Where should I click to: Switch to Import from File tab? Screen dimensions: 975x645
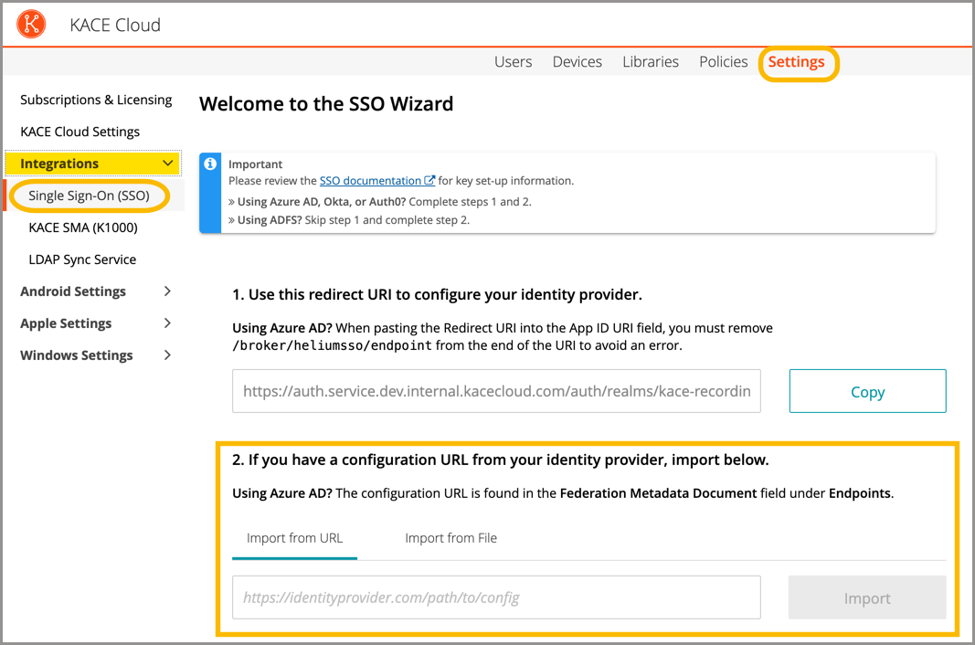[450, 538]
